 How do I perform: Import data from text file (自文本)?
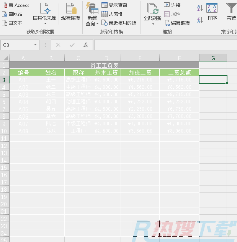click(x=12, y=23)
